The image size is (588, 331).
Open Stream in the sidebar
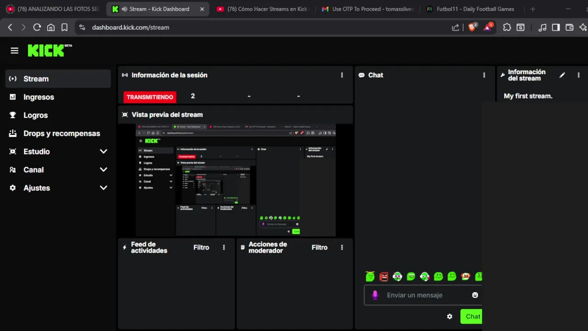pos(58,79)
